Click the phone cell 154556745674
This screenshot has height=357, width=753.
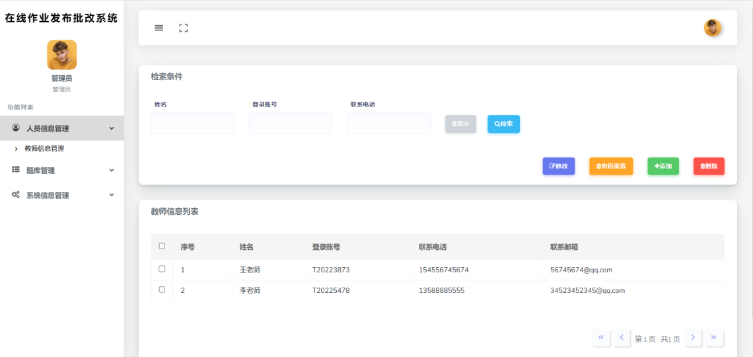(x=444, y=270)
